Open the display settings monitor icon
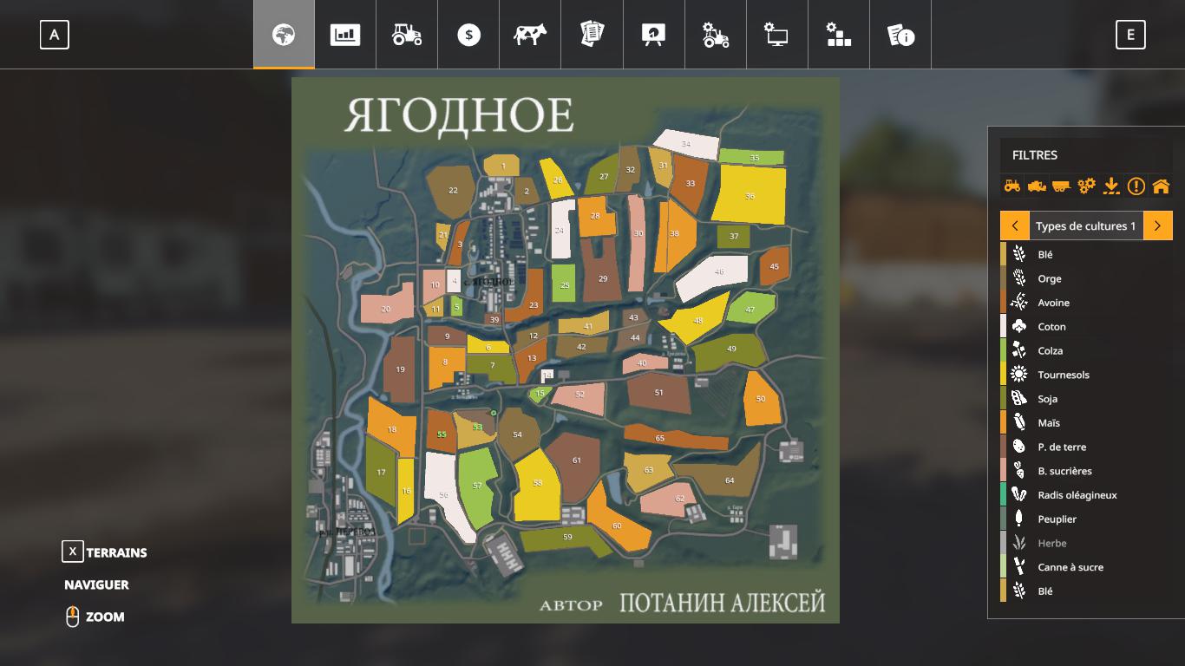This screenshot has width=1185, height=666. (x=776, y=35)
